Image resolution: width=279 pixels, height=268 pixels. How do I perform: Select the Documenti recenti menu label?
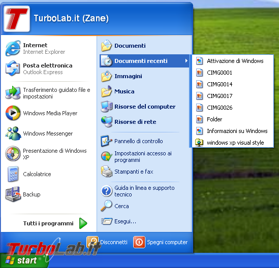[x=141, y=61]
